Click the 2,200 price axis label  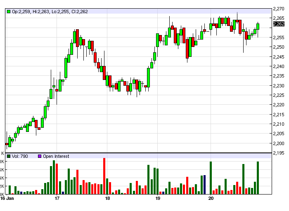pyautogui.click(x=279, y=143)
